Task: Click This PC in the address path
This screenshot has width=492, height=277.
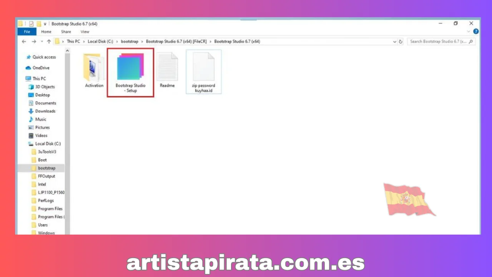Action: click(x=73, y=42)
